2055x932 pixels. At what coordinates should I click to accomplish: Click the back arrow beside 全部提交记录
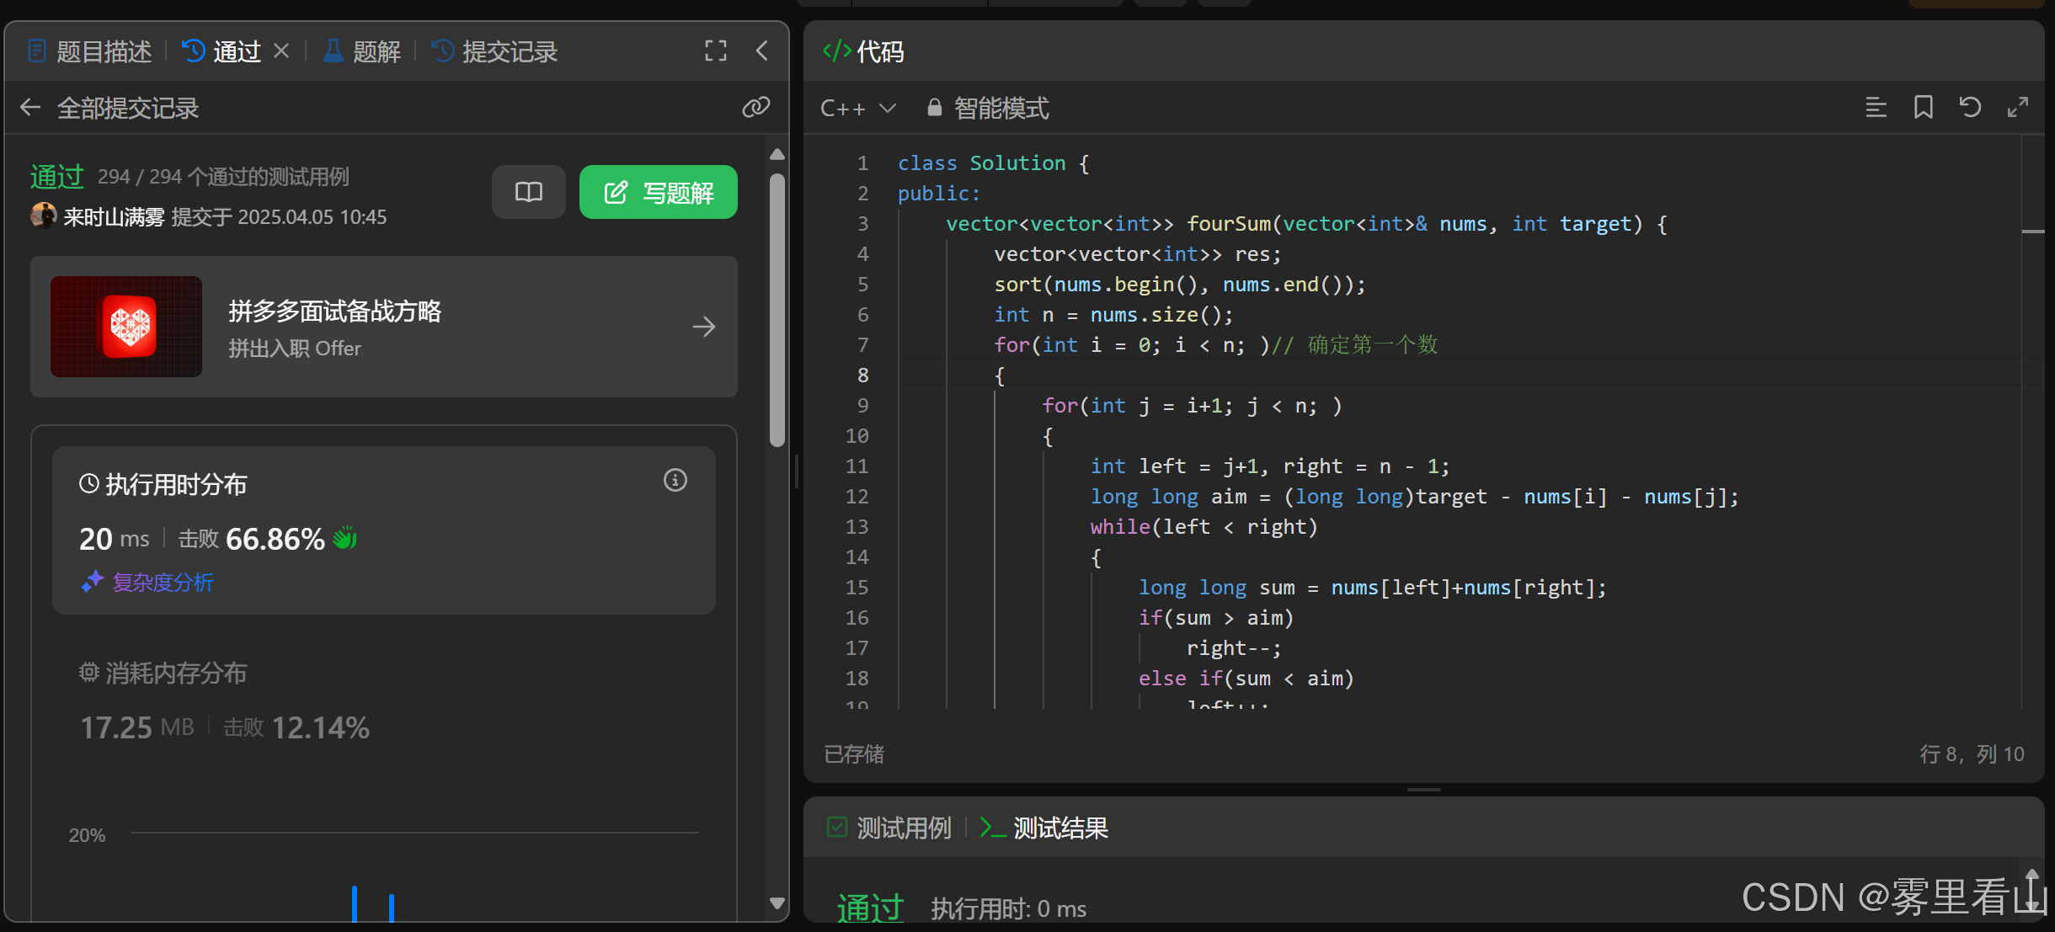[30, 108]
